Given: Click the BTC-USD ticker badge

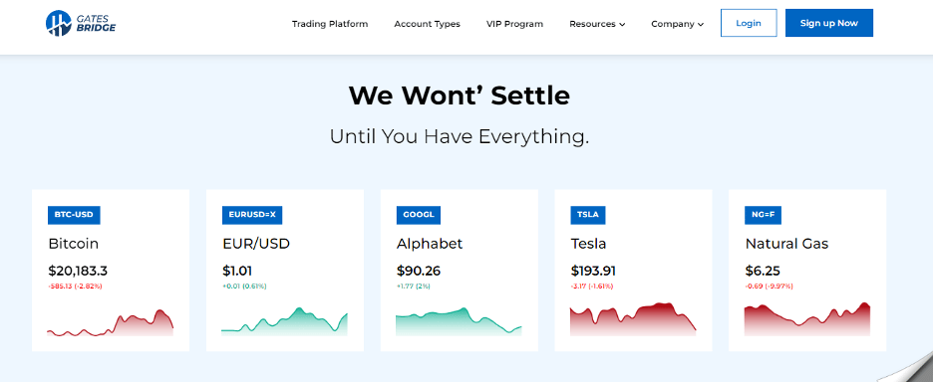Looking at the screenshot, I should [74, 215].
